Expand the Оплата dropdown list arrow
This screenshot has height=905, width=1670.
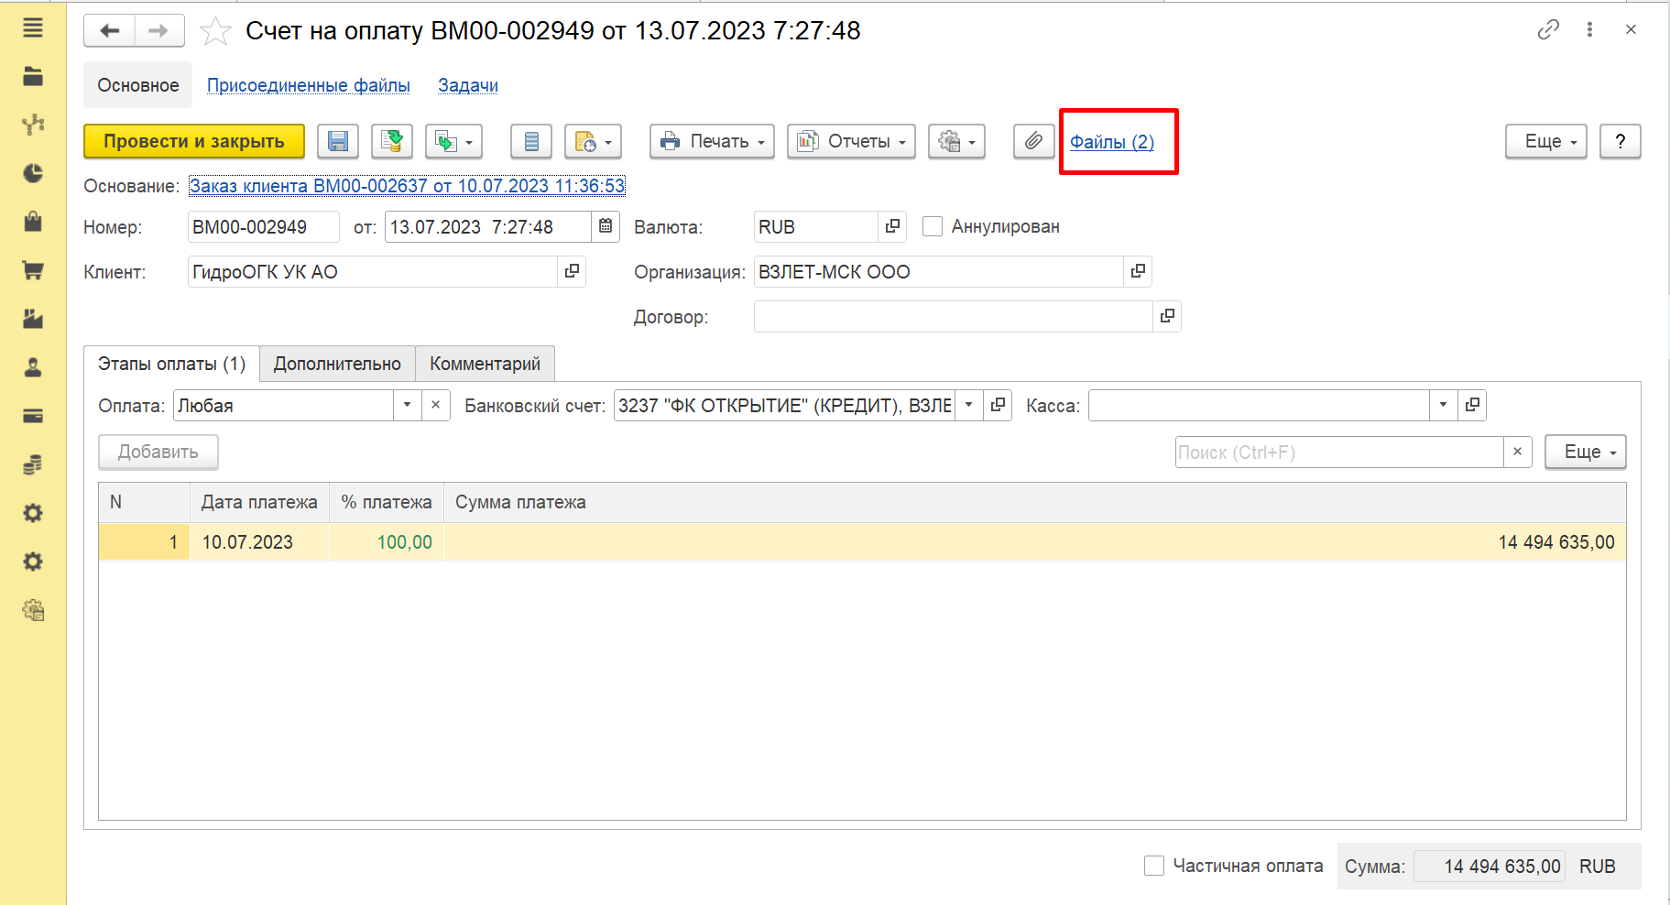coord(408,405)
